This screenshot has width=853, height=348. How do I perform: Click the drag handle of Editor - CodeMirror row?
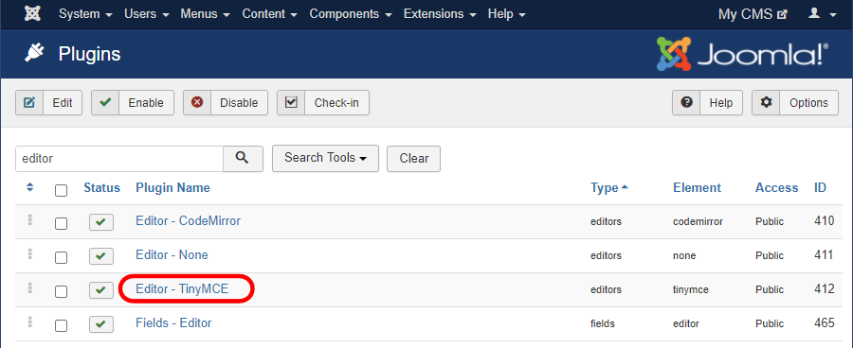pyautogui.click(x=30, y=220)
